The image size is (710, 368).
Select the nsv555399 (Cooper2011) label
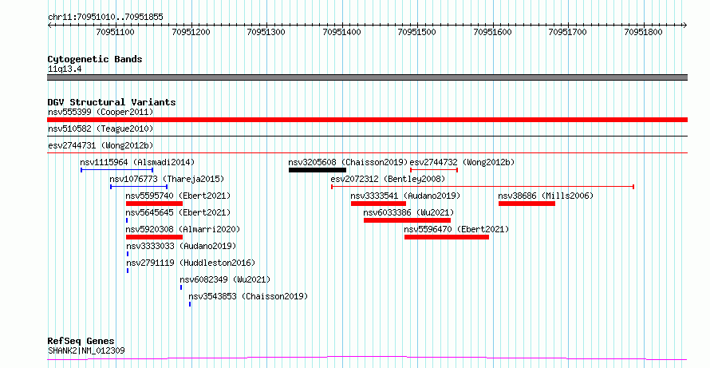[x=101, y=112]
